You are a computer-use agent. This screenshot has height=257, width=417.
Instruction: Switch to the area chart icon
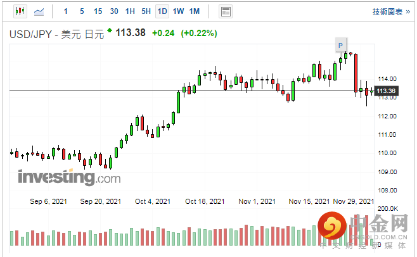(x=39, y=11)
